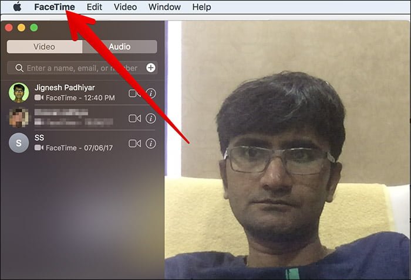Switch to the Audio tab
Viewport: 411px width, 280px height.
(x=120, y=47)
